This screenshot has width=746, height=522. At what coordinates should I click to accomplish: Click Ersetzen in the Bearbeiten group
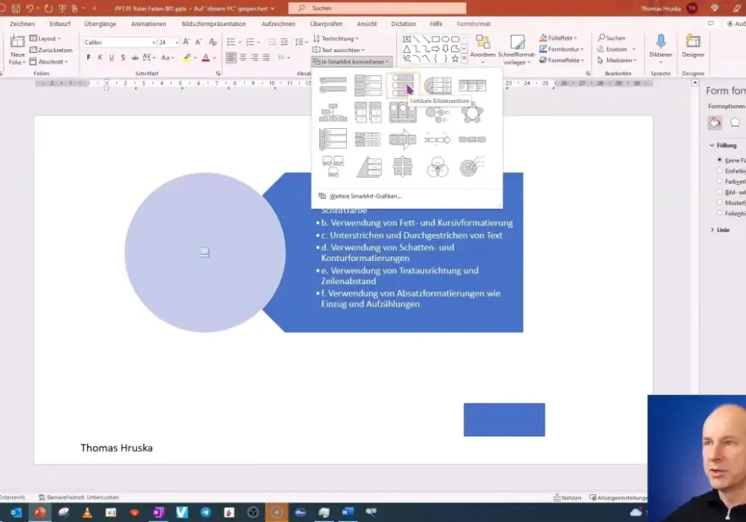pyautogui.click(x=616, y=49)
